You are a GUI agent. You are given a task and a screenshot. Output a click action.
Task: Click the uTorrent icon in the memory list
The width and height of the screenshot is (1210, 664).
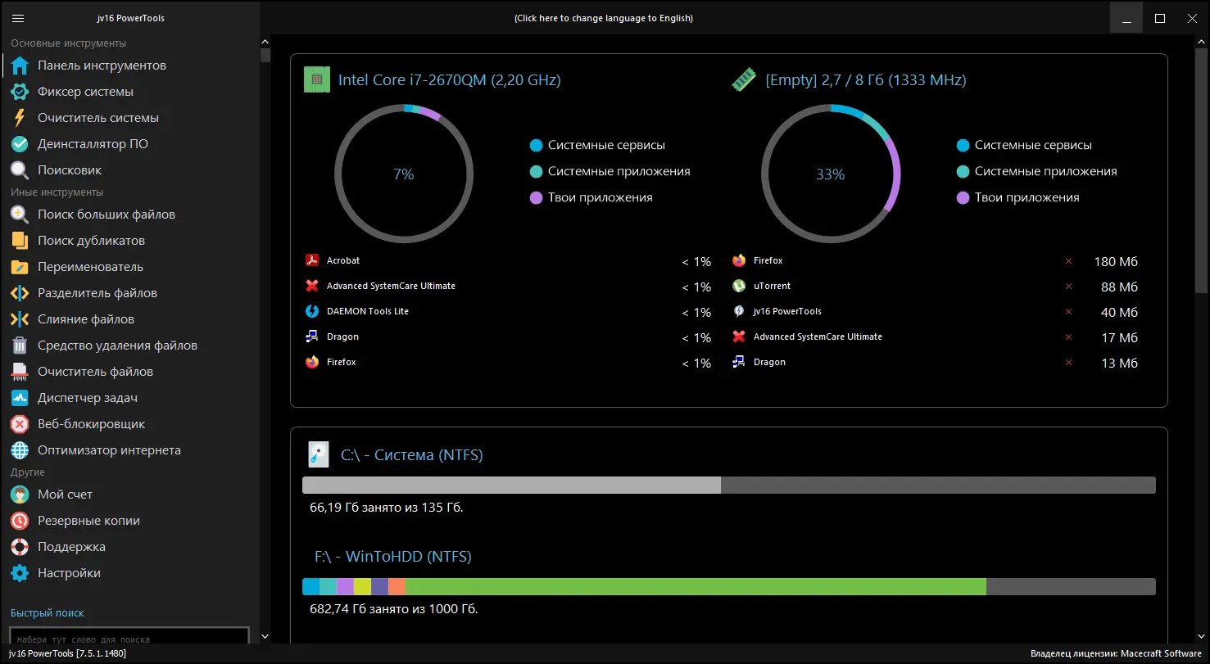(739, 287)
